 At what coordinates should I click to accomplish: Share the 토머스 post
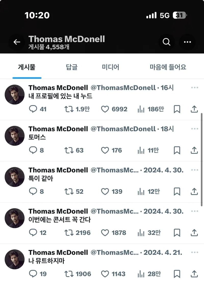click(194, 150)
